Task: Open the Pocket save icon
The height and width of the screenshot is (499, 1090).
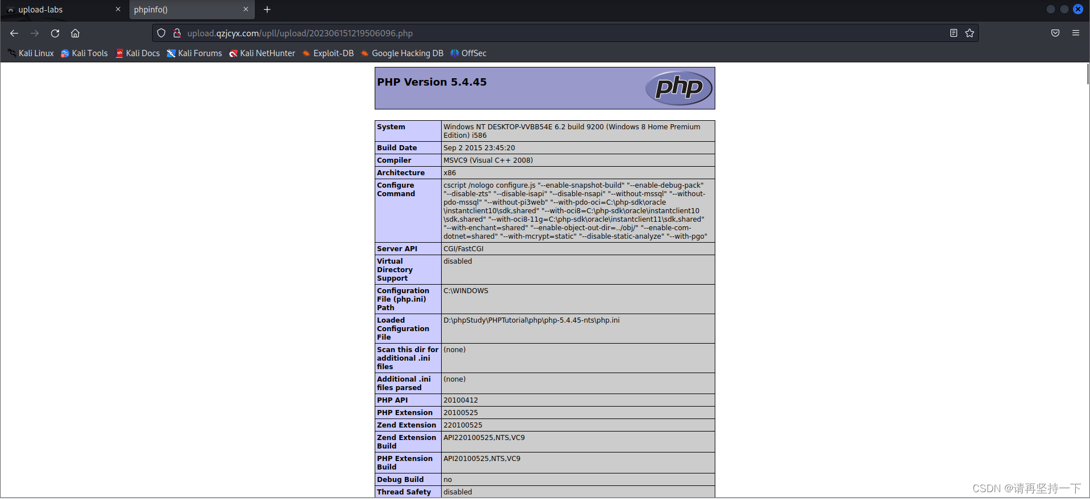Action: point(1055,33)
